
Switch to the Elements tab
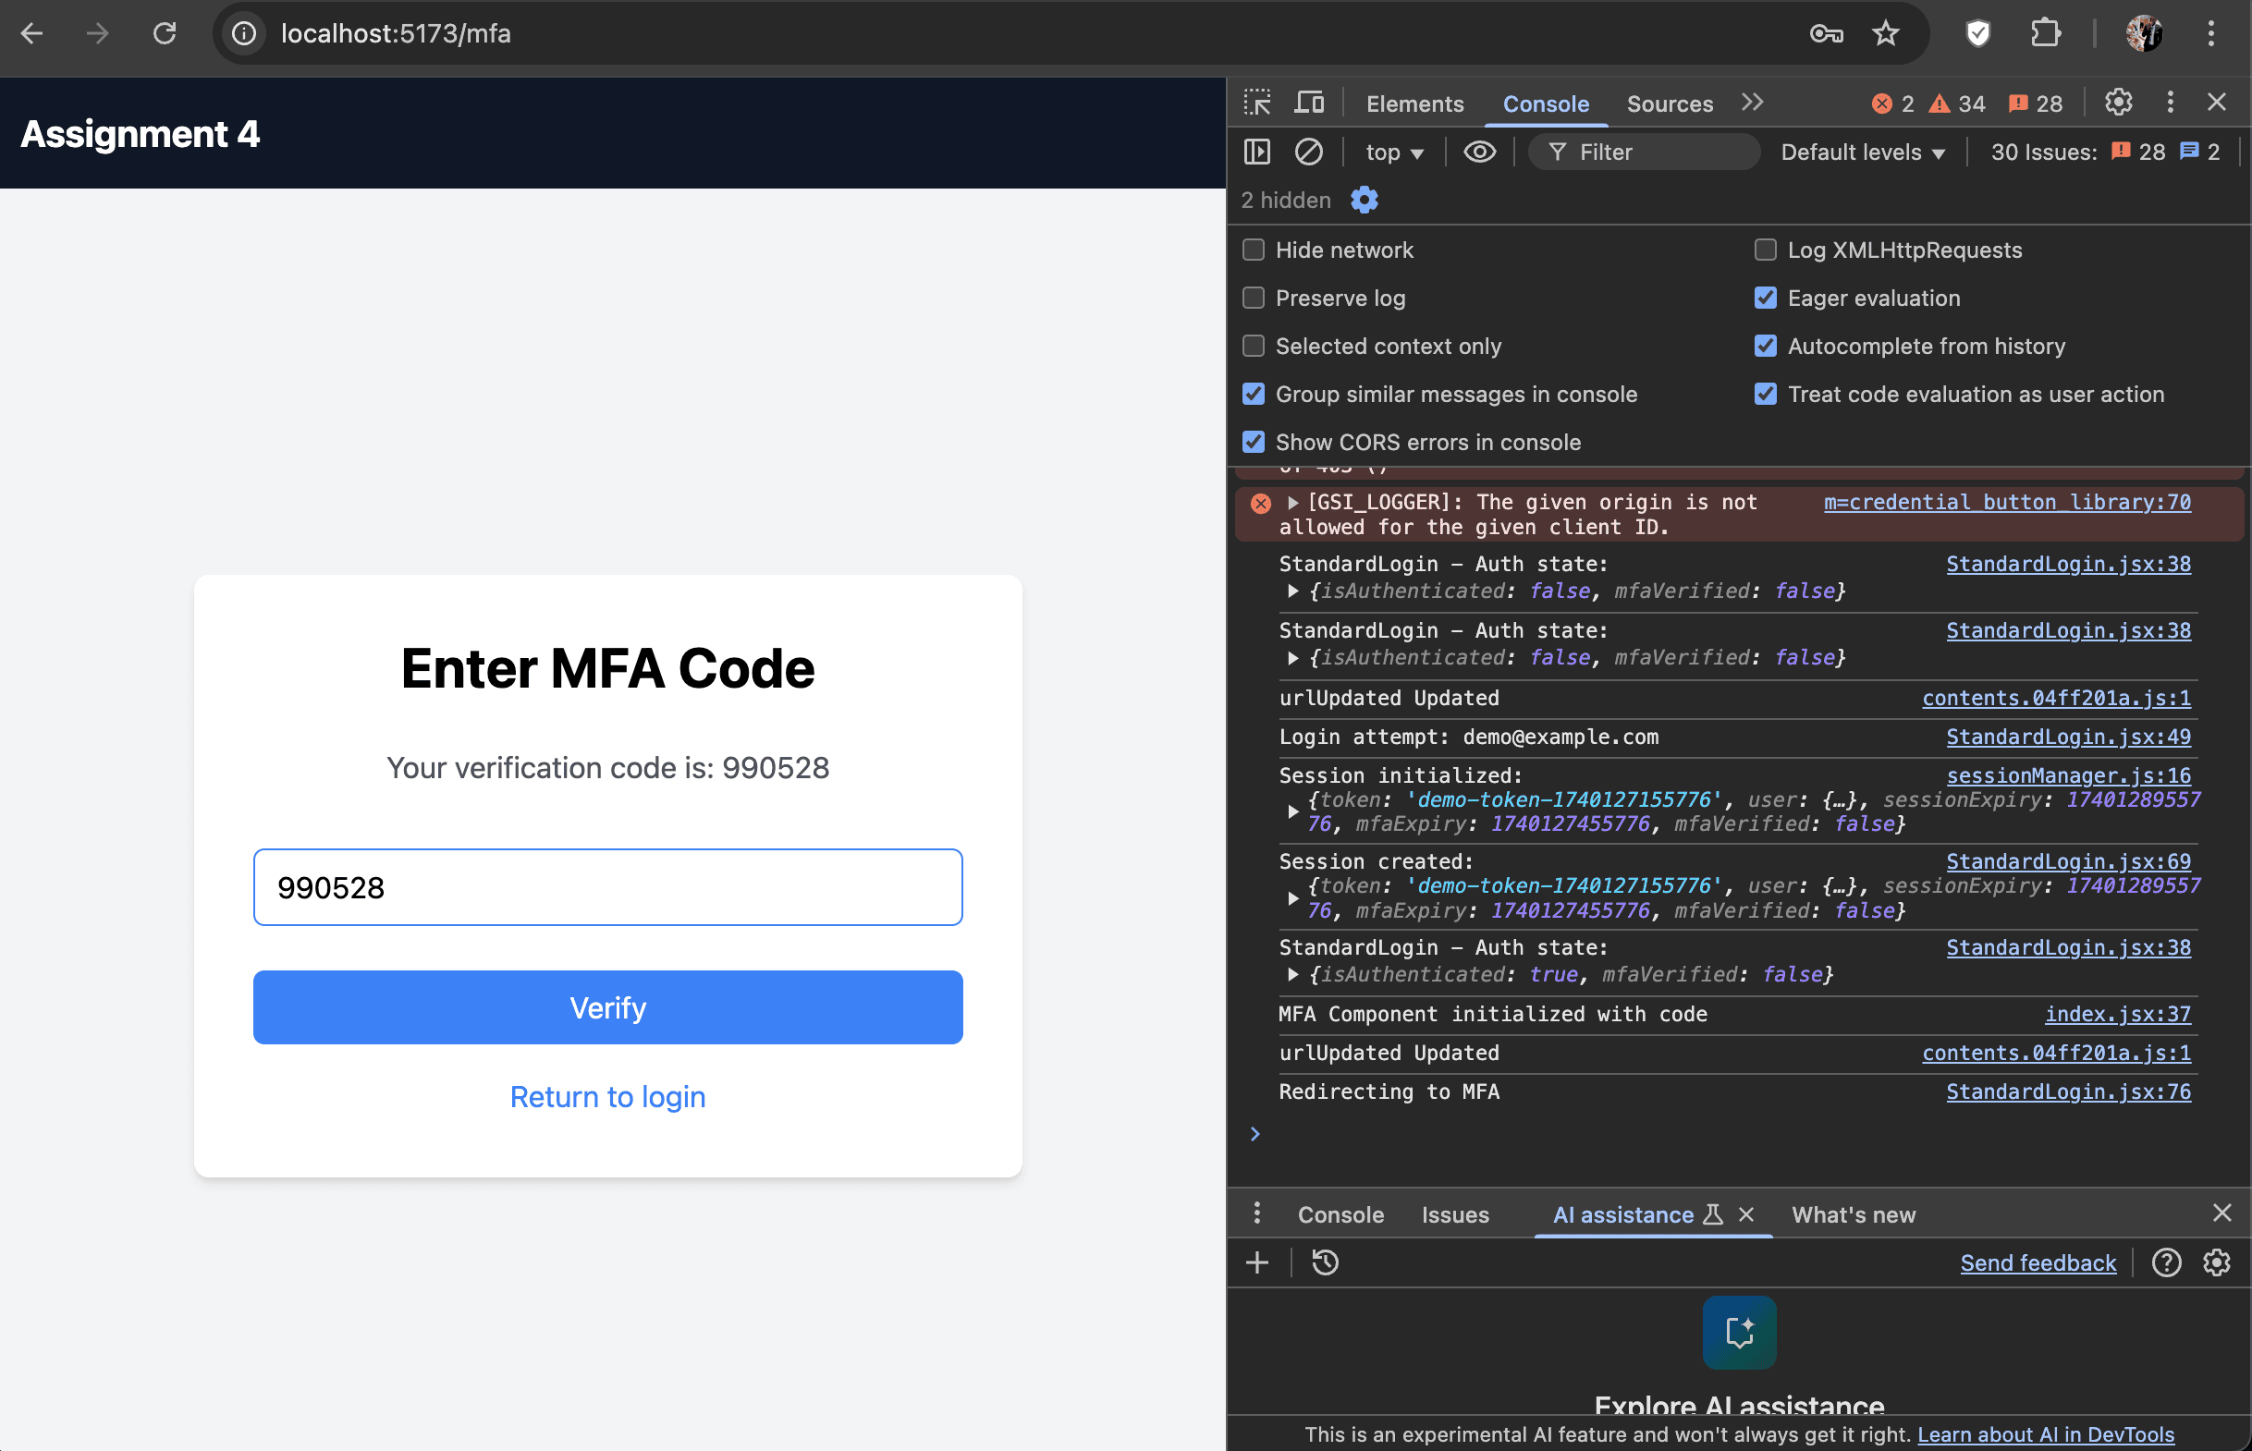coord(1414,104)
